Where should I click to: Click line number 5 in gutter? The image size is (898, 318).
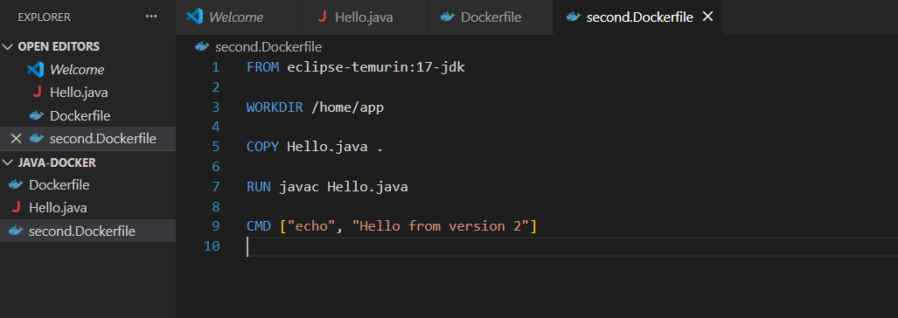[x=215, y=147]
